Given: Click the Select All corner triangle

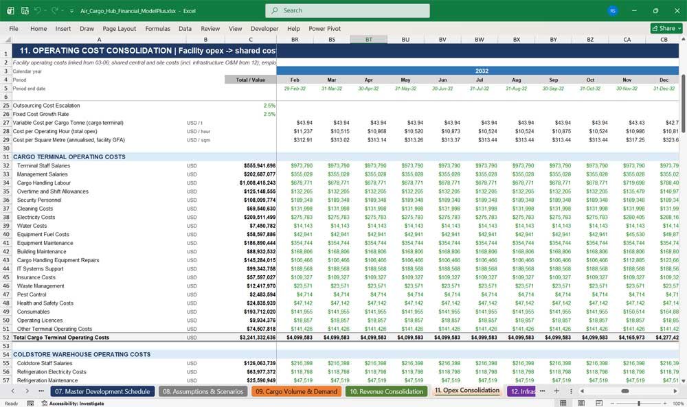Looking at the screenshot, I should pos(6,39).
